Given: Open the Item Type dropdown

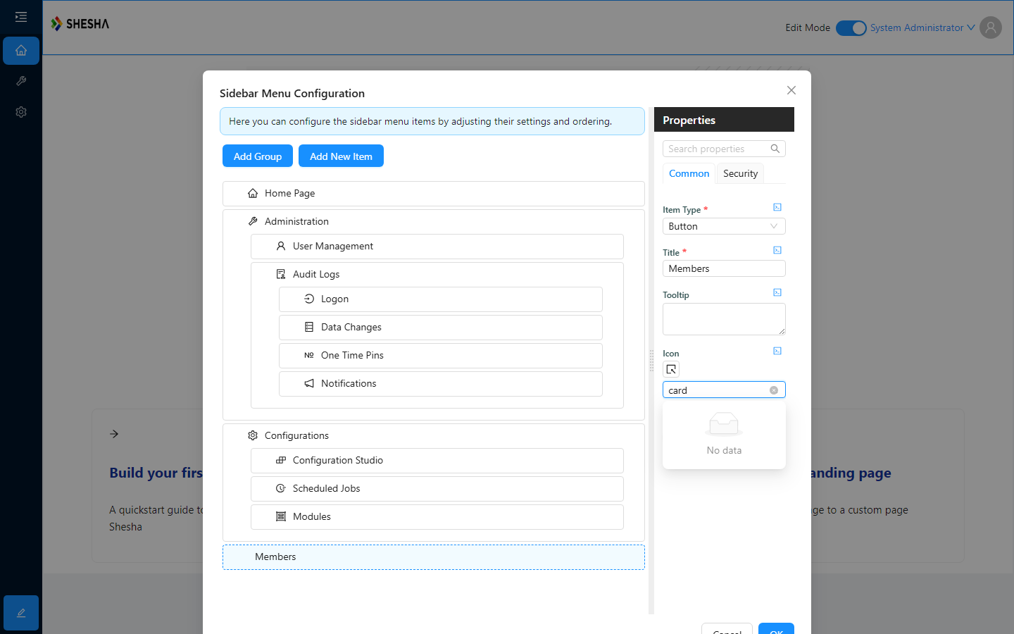Looking at the screenshot, I should pyautogui.click(x=724, y=226).
